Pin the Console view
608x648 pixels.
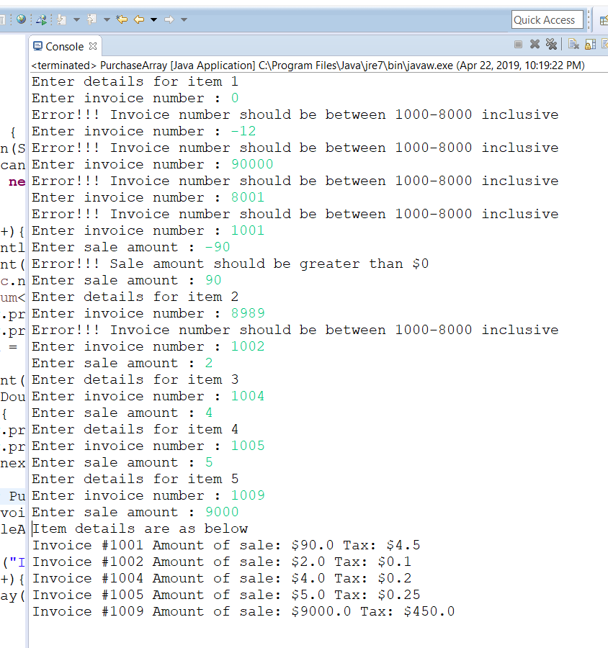(606, 44)
